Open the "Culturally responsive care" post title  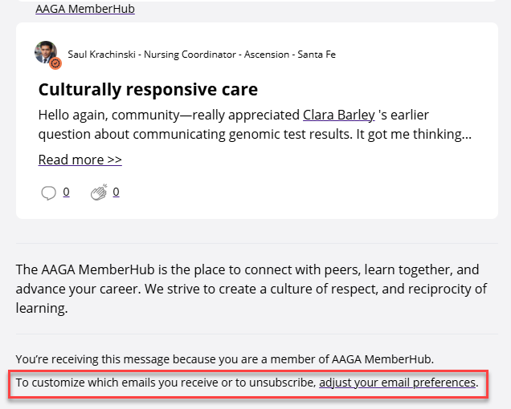[148, 88]
